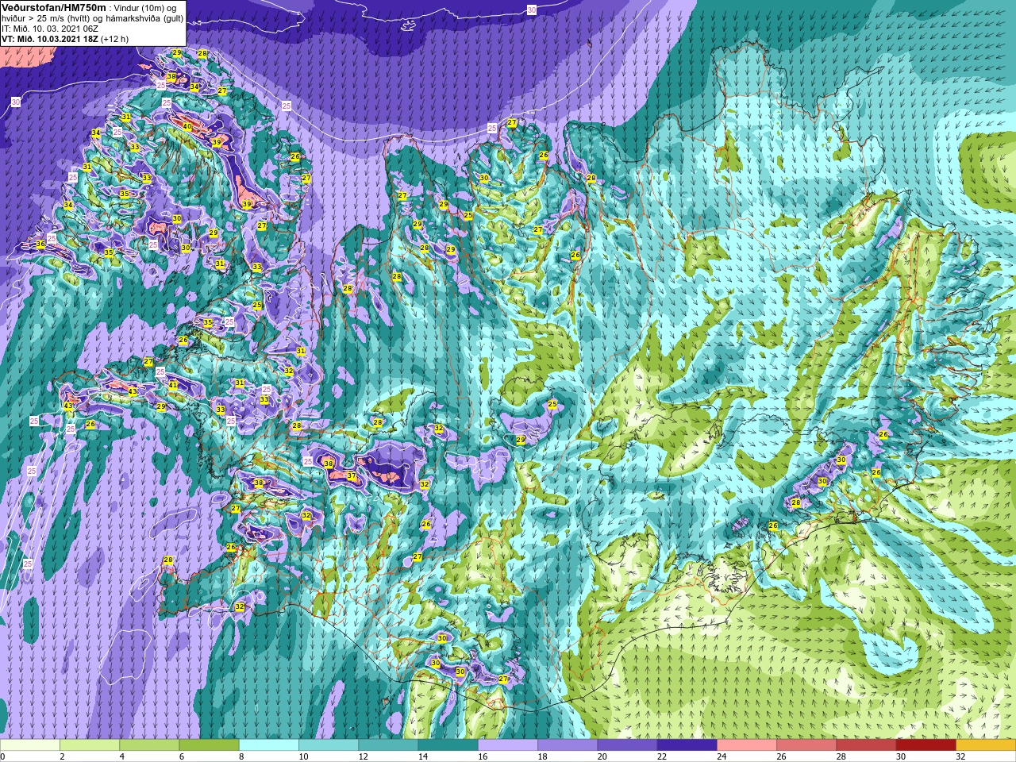Click the legend tick label '12'
Image resolution: width=1016 pixels, height=762 pixels.
363,756
